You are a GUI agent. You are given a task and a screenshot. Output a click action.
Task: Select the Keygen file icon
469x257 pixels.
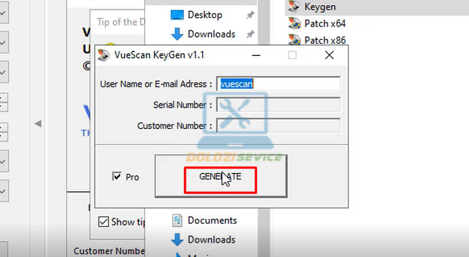pos(295,7)
